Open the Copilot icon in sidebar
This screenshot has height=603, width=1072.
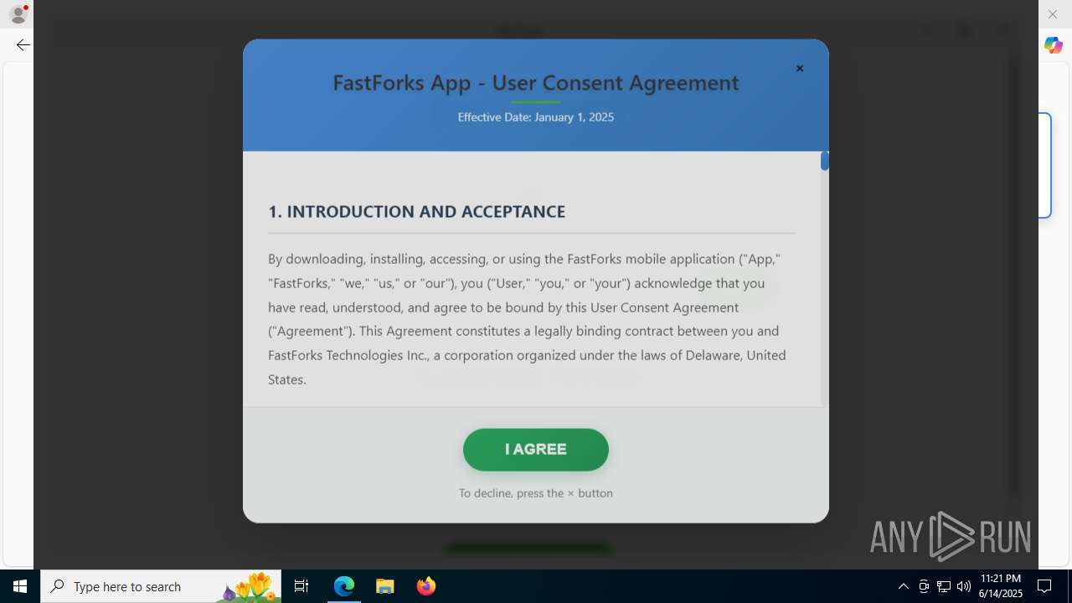1054,45
